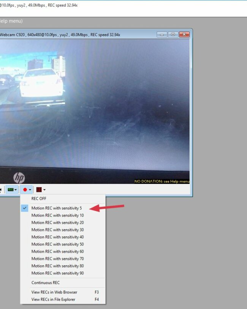
Task: Click the red record button icon
Action: click(x=25, y=190)
